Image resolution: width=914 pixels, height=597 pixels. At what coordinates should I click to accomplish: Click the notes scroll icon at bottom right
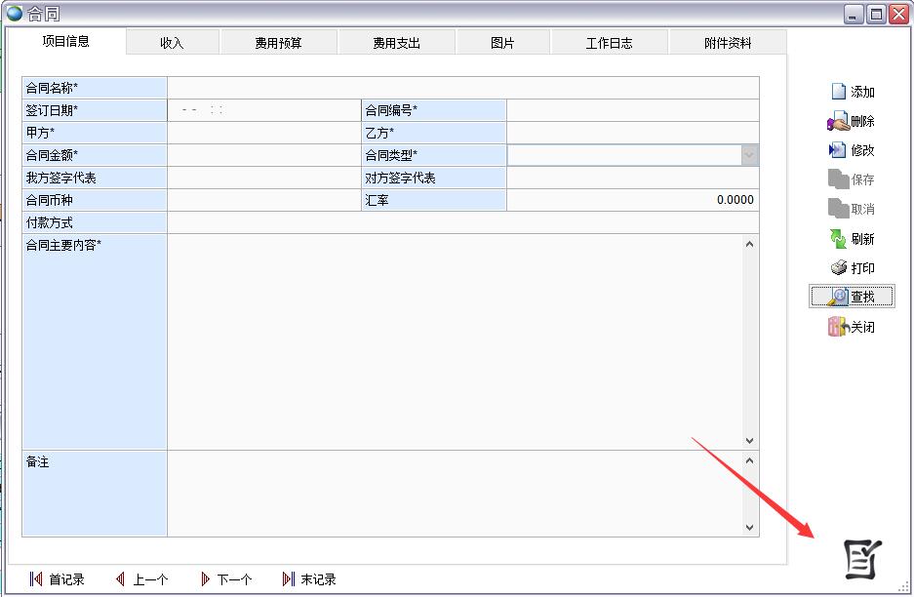point(862,559)
